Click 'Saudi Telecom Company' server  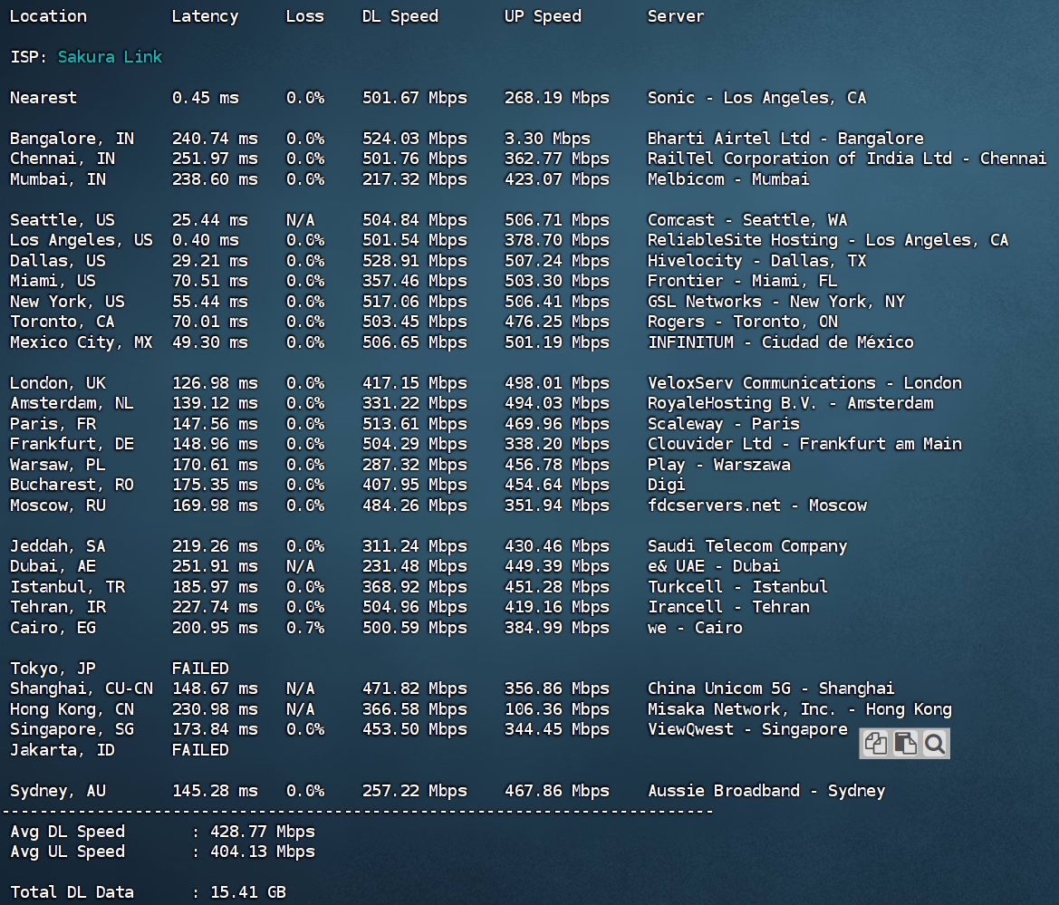click(747, 545)
